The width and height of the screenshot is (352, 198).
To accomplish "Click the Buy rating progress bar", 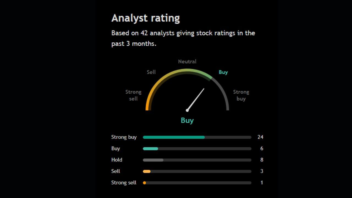I will (197, 149).
